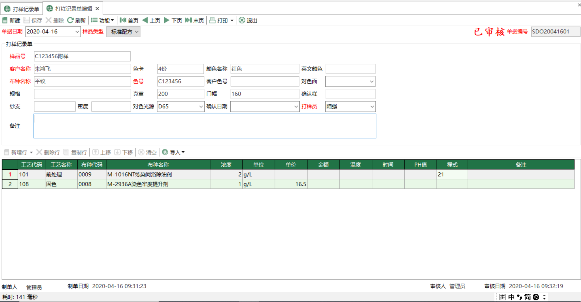Click the 色号 field C123456
The width and height of the screenshot is (581, 302).
180,81
